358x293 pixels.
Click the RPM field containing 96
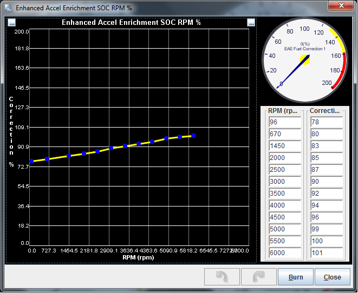pos(284,122)
